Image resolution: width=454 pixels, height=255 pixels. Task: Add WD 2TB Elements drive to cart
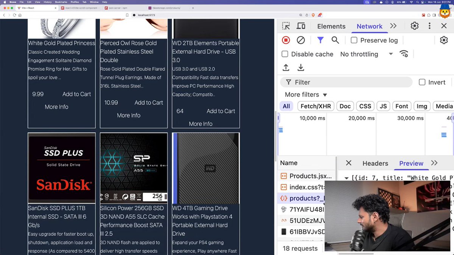[x=221, y=111]
